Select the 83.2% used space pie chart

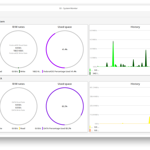coord(65,106)
